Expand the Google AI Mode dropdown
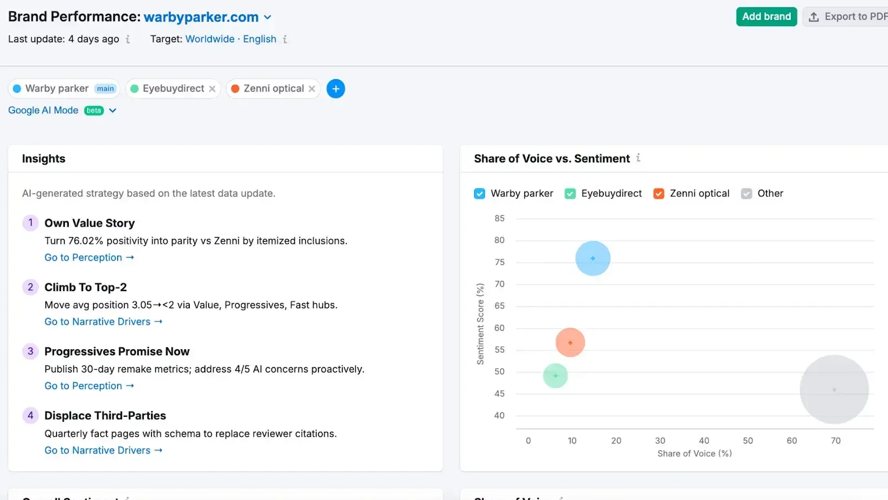The width and height of the screenshot is (888, 500). coord(113,110)
